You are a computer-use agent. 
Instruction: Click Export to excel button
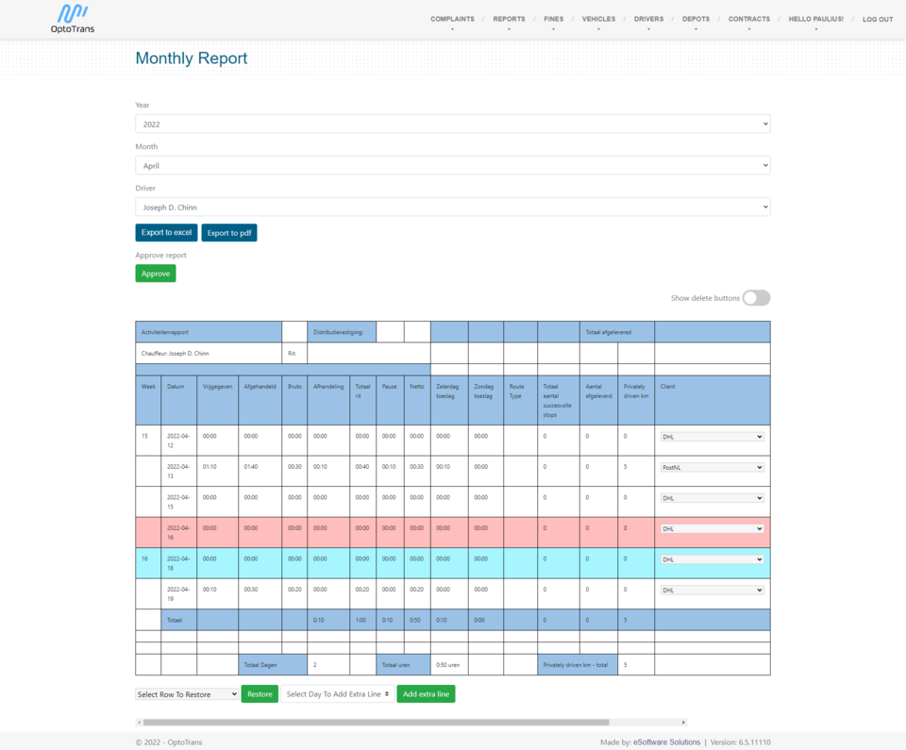click(x=166, y=233)
